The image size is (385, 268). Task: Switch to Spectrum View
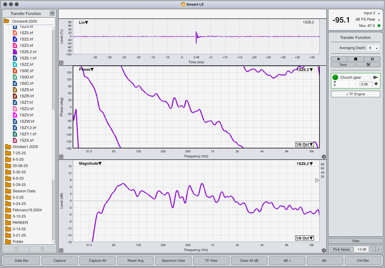[x=173, y=261]
